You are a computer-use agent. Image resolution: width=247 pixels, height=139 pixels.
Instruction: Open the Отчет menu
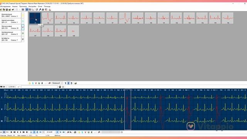40,7
